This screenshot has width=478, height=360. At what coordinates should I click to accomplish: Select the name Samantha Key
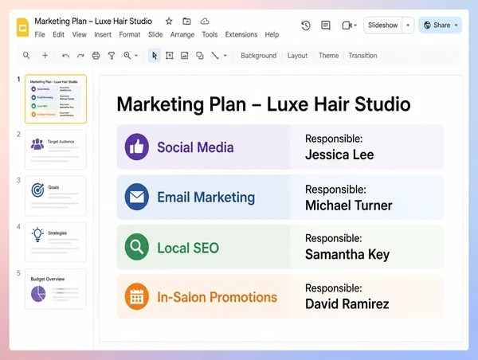point(347,255)
